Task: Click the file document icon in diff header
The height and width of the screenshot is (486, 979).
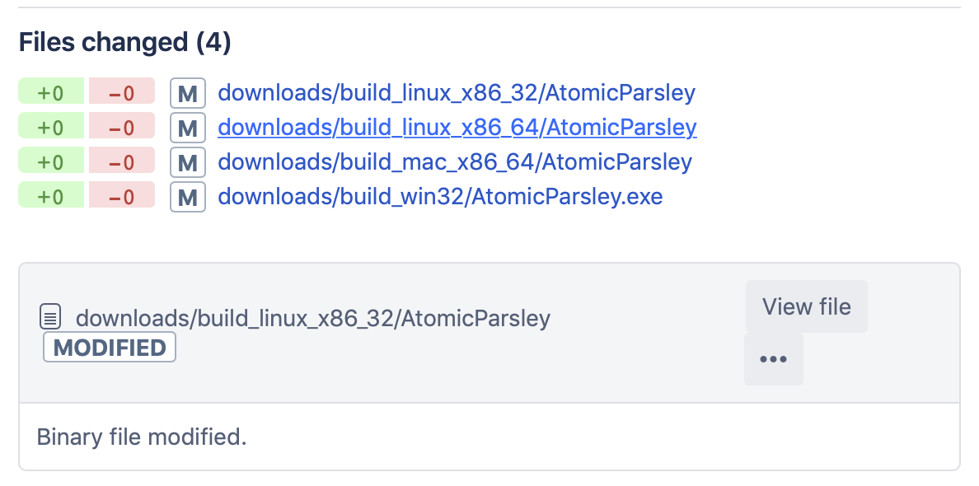Action: pyautogui.click(x=51, y=316)
